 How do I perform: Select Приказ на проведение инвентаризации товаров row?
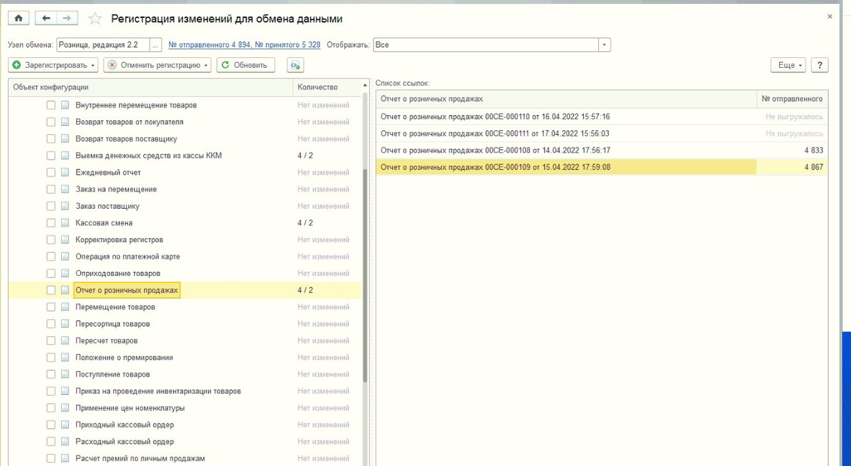click(x=185, y=392)
